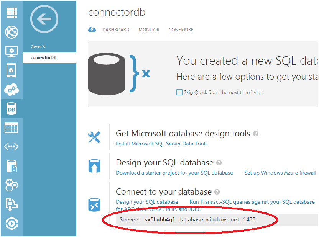Screen dimensions: 319x237
Task: Open Design your SQL database link under Connect
Action: [x=147, y=202]
